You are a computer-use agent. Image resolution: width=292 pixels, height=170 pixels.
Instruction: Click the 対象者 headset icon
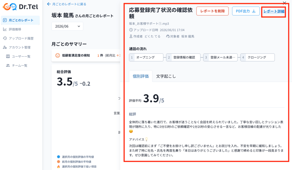168,36
